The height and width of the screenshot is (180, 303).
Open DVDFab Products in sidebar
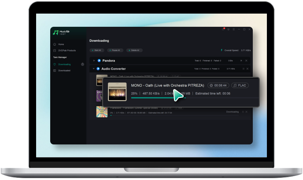click(67, 50)
